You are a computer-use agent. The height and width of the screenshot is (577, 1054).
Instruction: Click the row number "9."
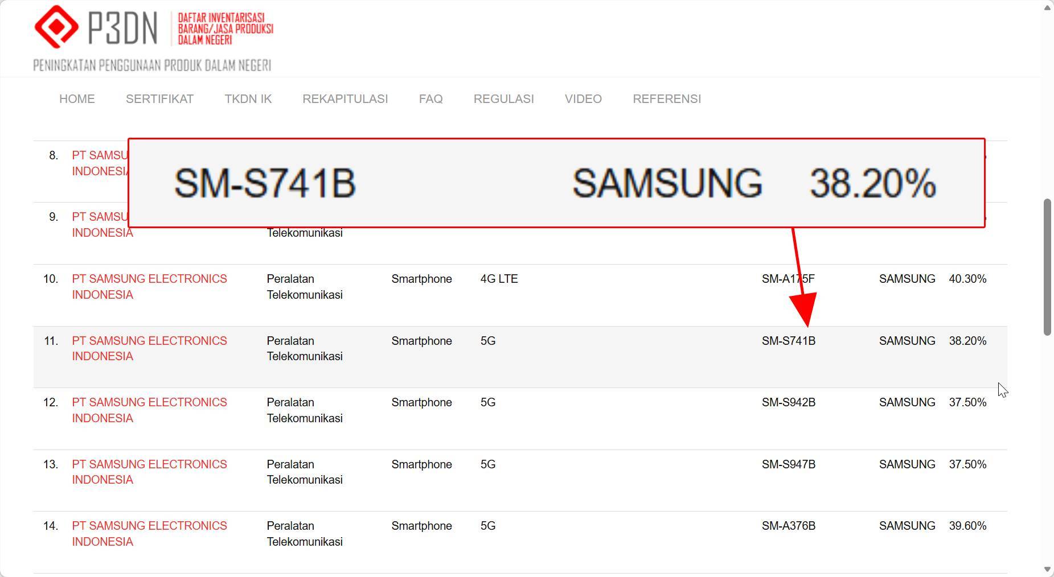pyautogui.click(x=54, y=217)
